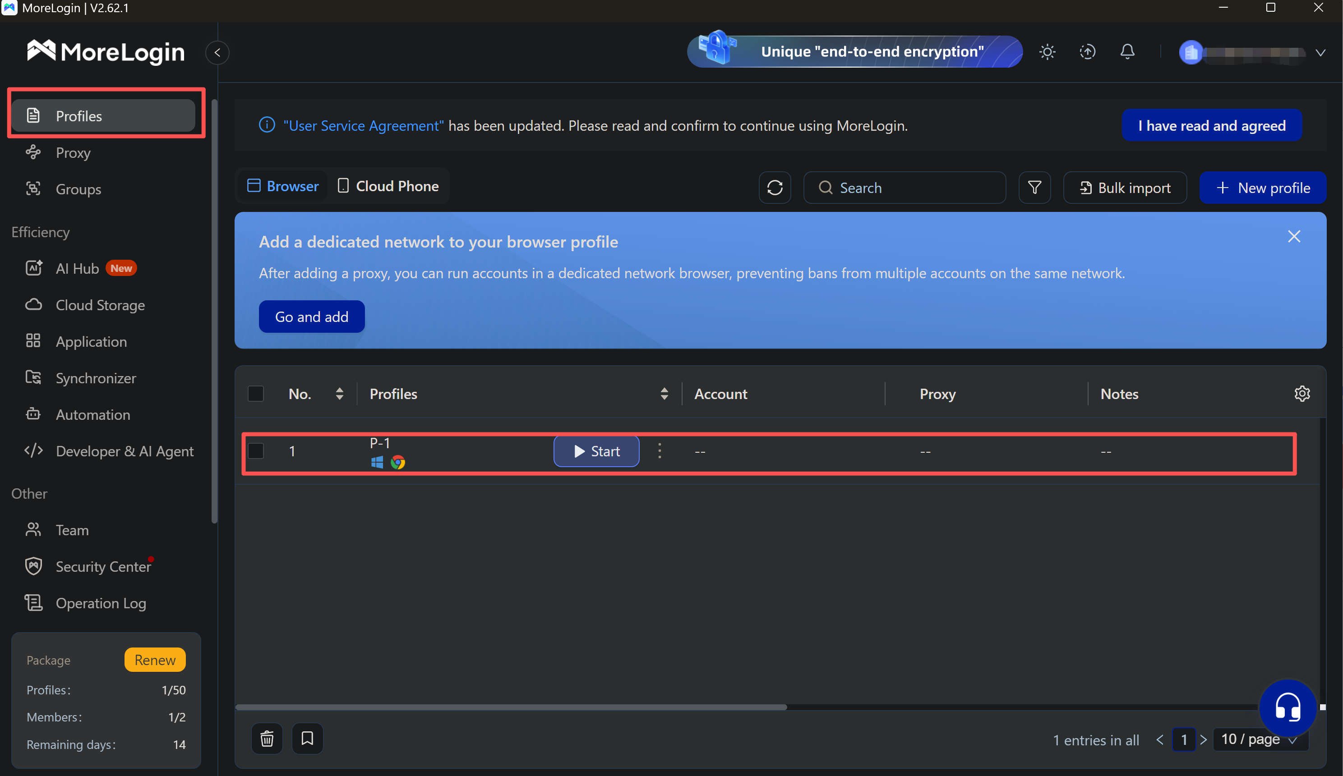Image resolution: width=1343 pixels, height=776 pixels.
Task: Collapse the sidebar with the arrow button
Action: point(217,52)
